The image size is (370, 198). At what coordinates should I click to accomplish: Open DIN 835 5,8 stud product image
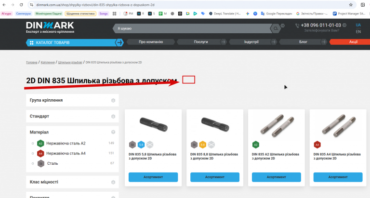click(x=154, y=125)
